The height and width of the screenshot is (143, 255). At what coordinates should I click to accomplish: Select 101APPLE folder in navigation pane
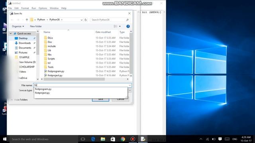24,57
